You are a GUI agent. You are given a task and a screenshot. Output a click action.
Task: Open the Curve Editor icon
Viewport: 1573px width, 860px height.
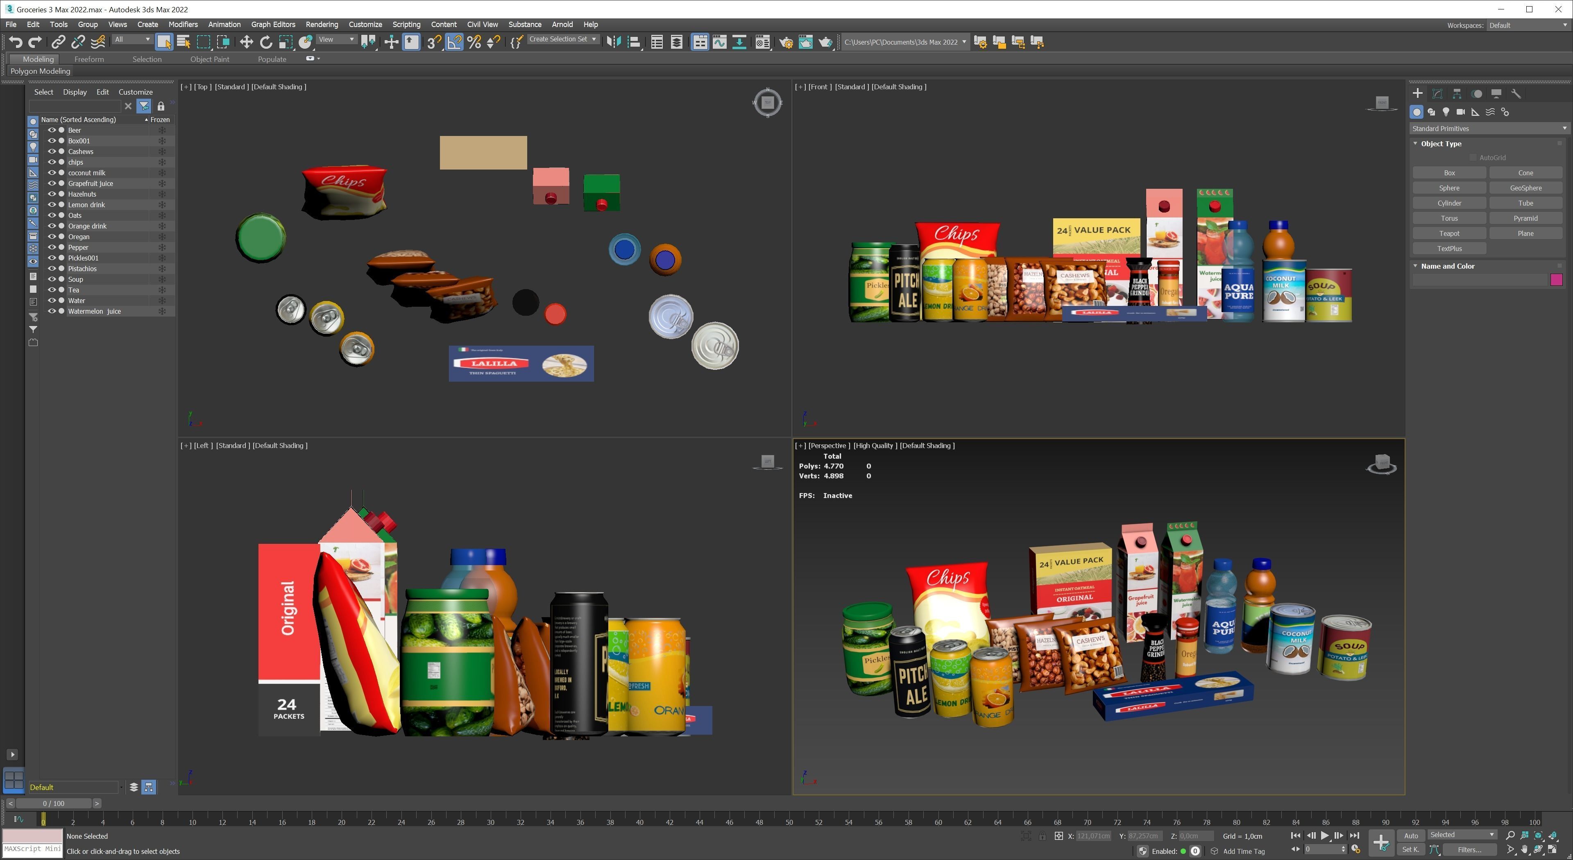click(719, 42)
